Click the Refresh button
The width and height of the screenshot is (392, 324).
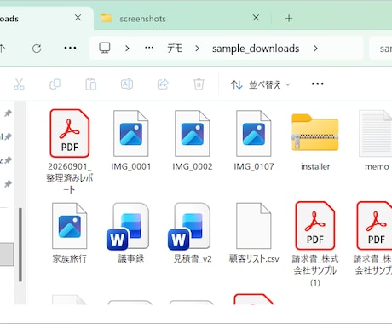point(37,49)
